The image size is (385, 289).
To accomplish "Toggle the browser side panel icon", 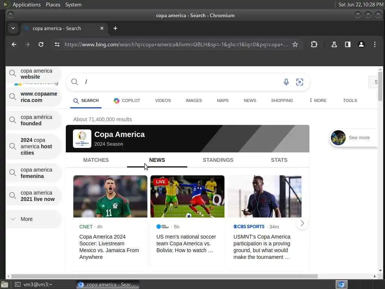I will tap(348, 44).
